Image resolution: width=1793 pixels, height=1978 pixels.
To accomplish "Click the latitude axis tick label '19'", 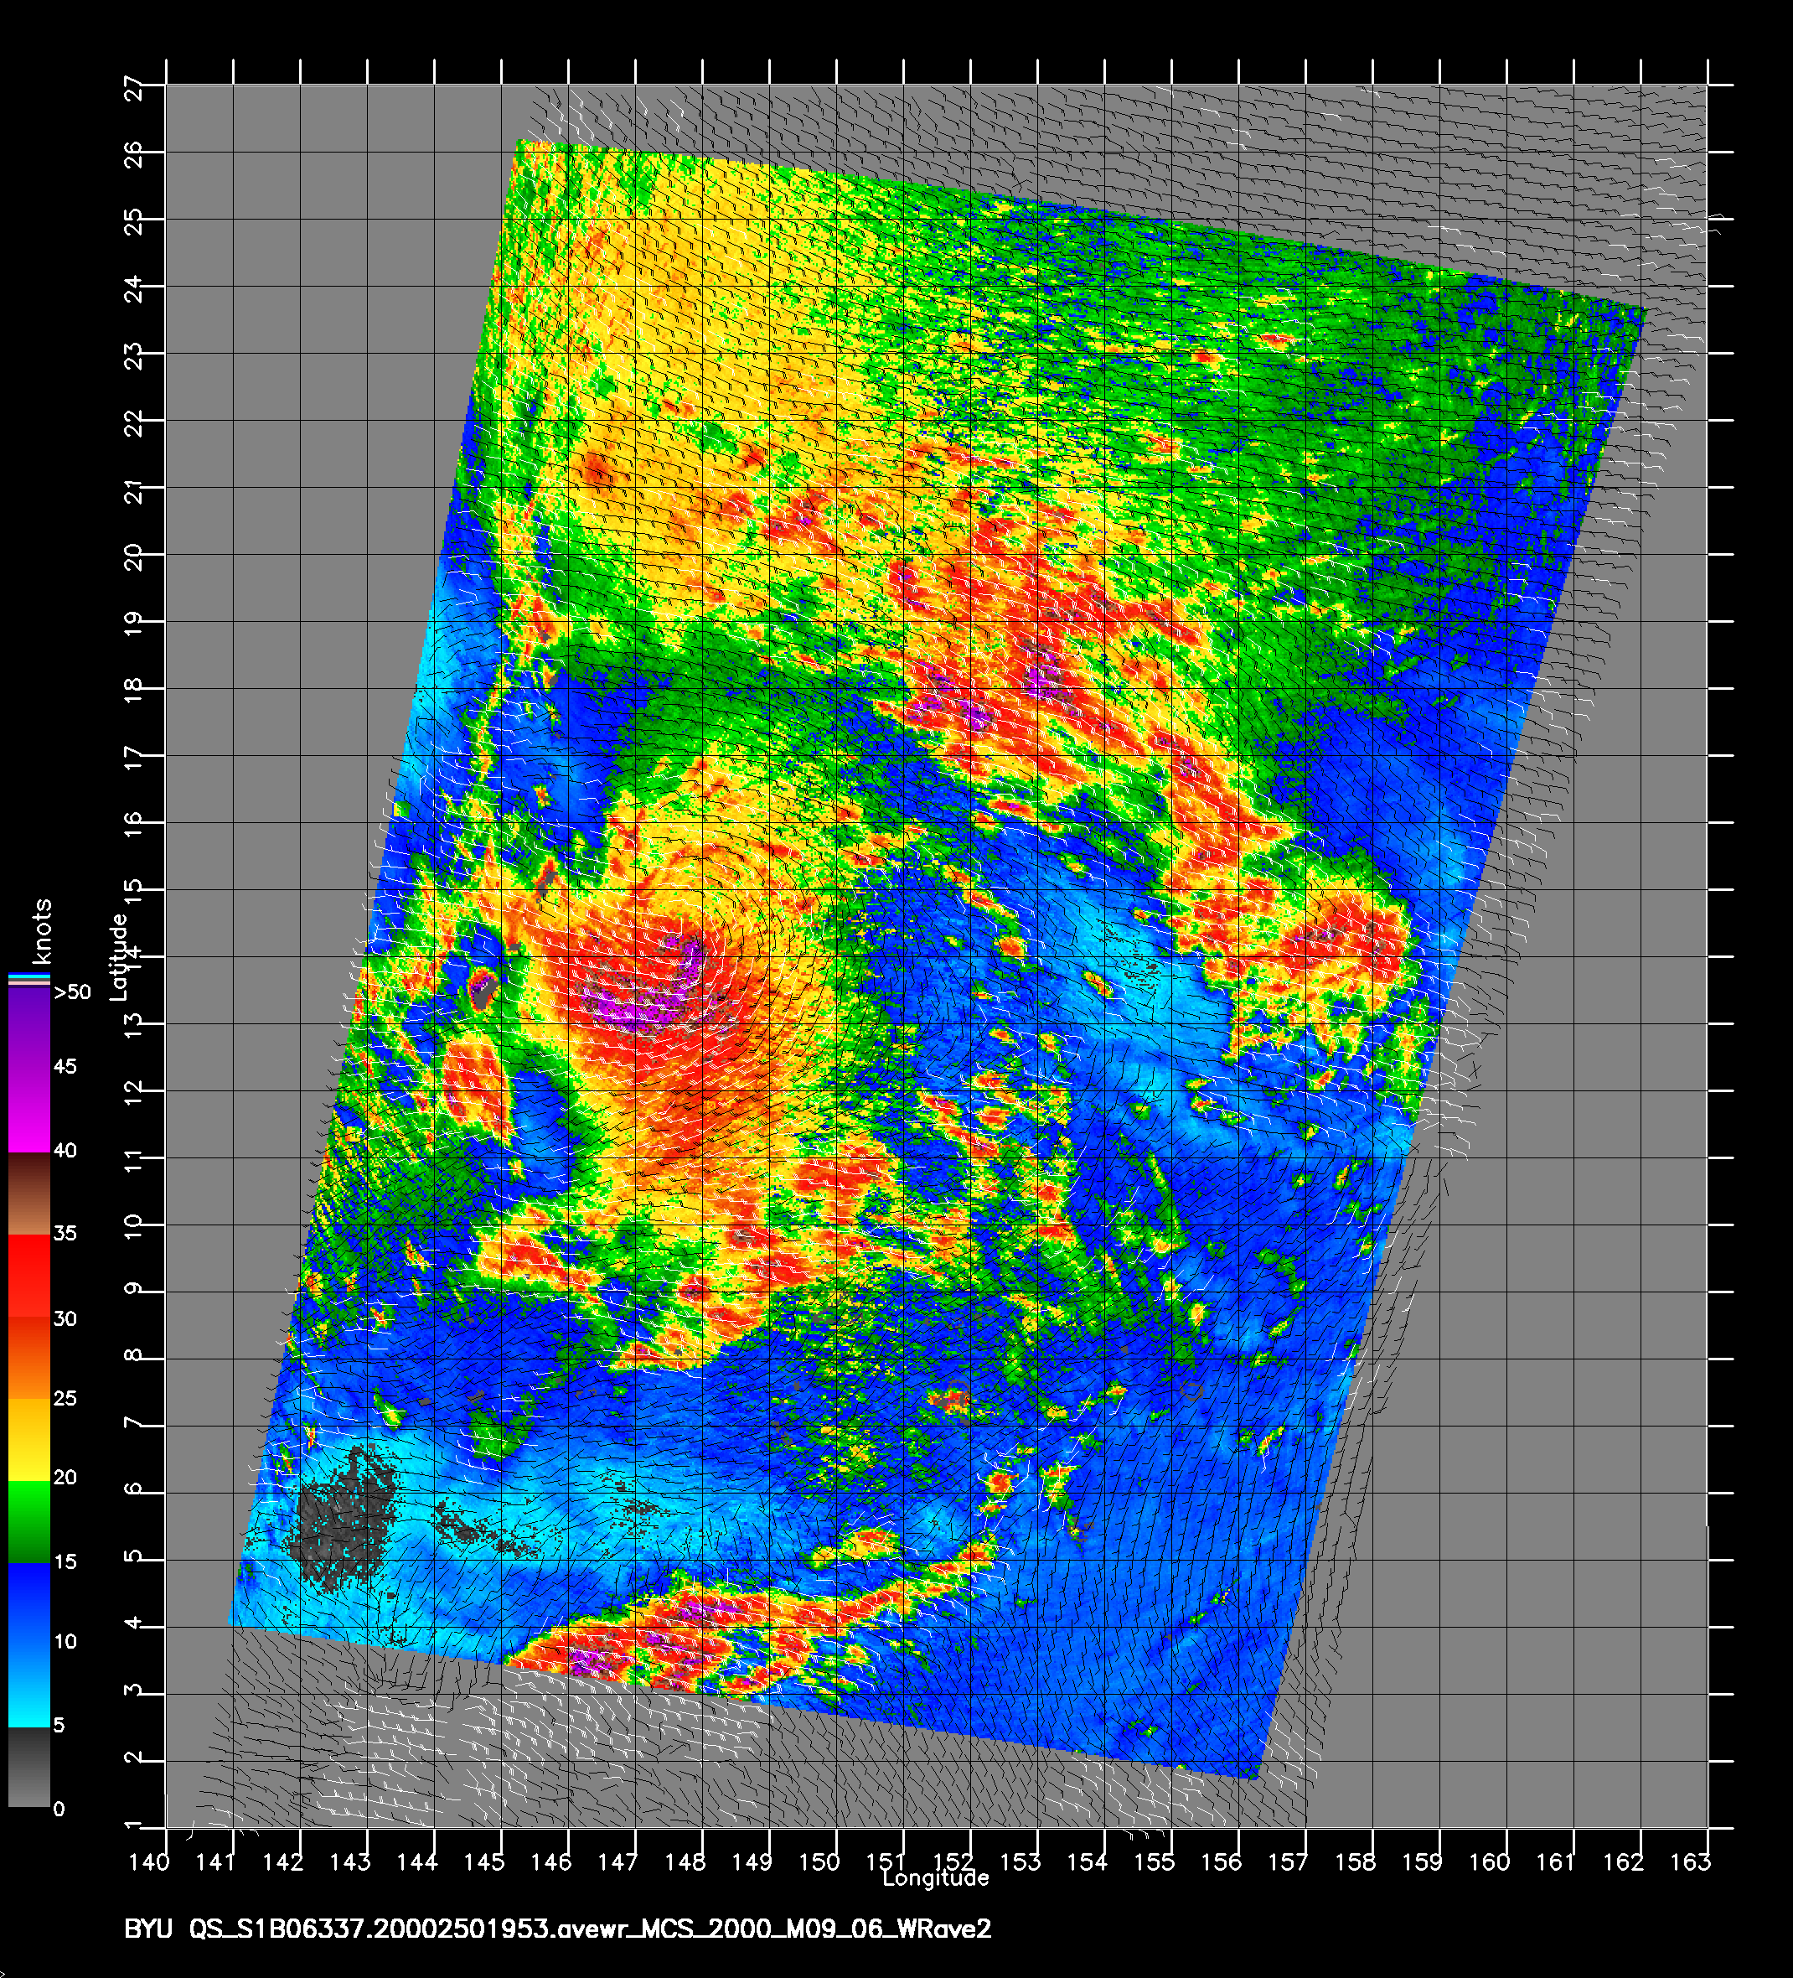I will (134, 626).
